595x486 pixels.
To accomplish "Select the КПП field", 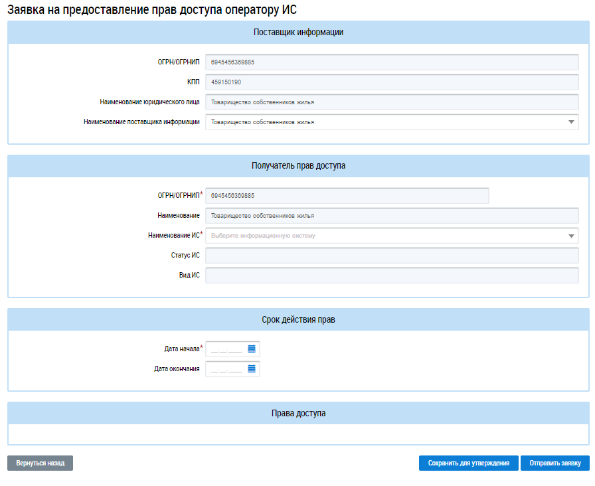I will pos(392,82).
